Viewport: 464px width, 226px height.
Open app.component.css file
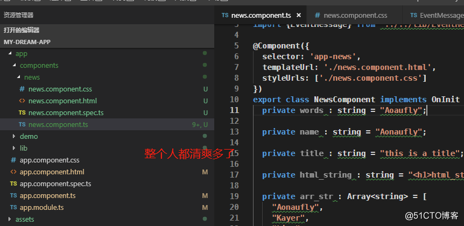click(50, 160)
